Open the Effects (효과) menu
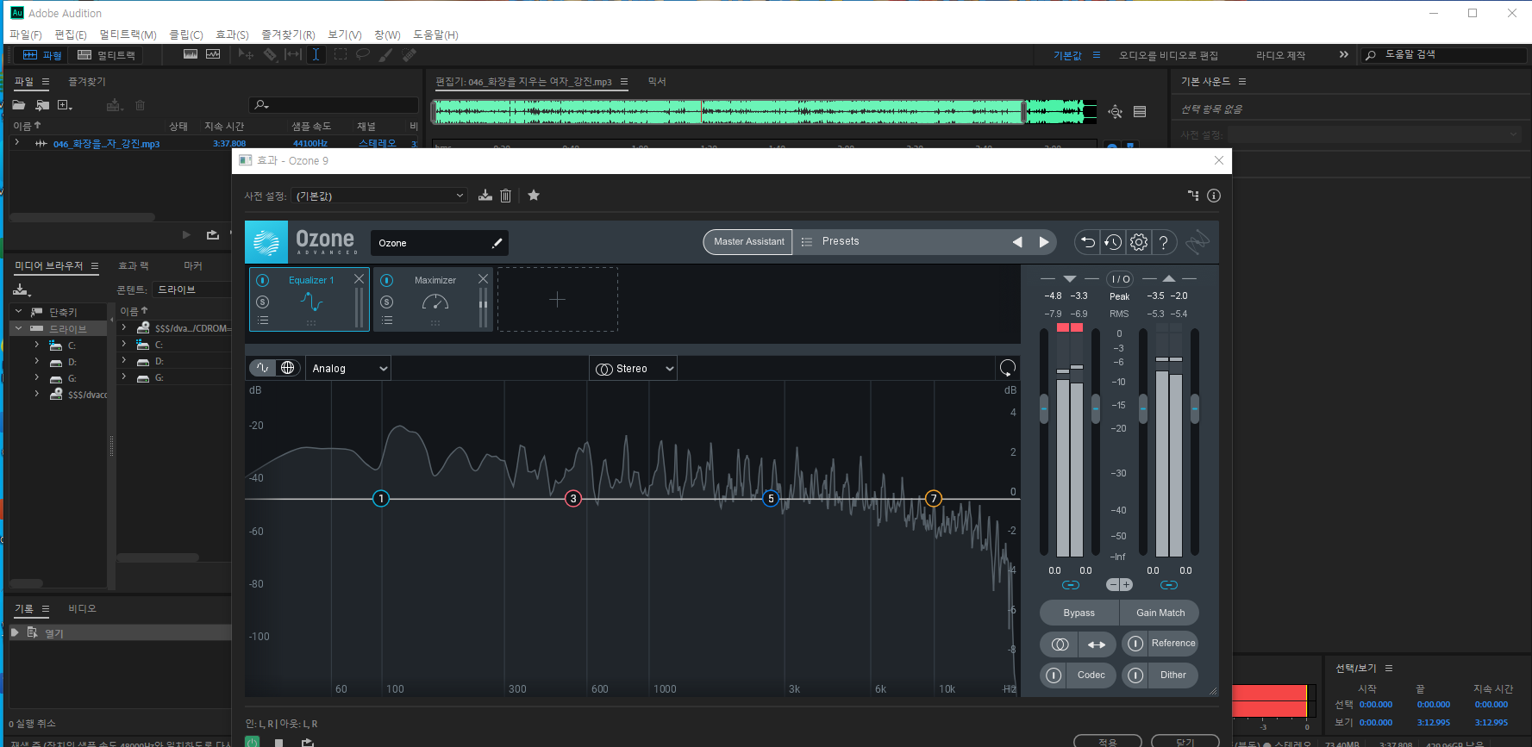This screenshot has height=747, width=1532. pos(232,34)
